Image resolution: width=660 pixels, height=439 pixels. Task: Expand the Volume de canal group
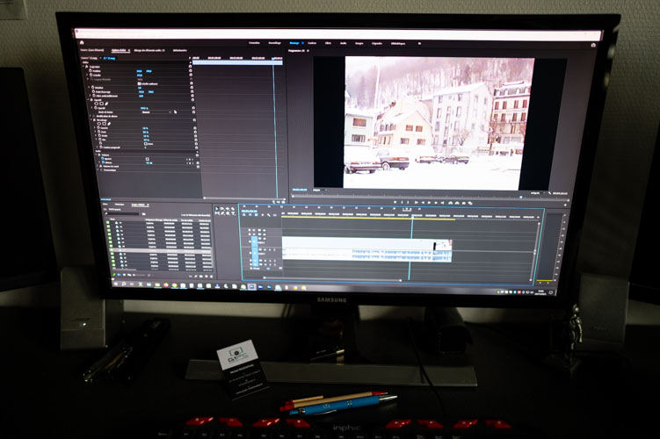98,166
